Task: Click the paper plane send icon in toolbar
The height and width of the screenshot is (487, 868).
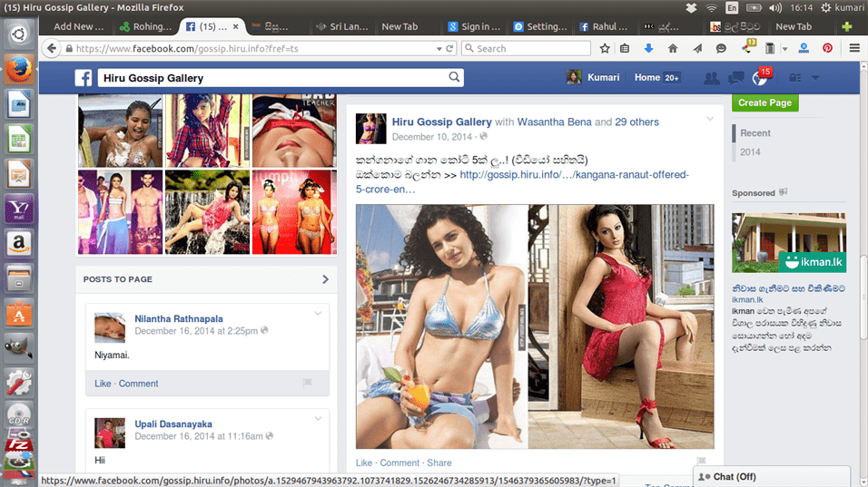Action: tap(697, 49)
